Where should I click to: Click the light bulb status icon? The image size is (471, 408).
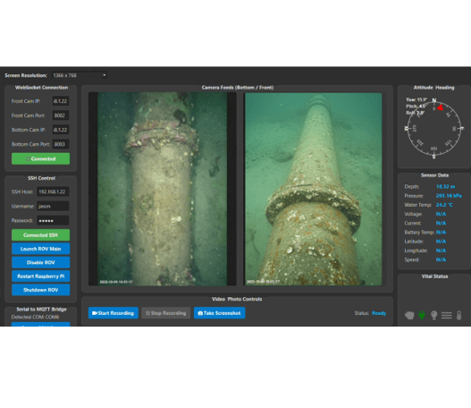click(x=433, y=315)
